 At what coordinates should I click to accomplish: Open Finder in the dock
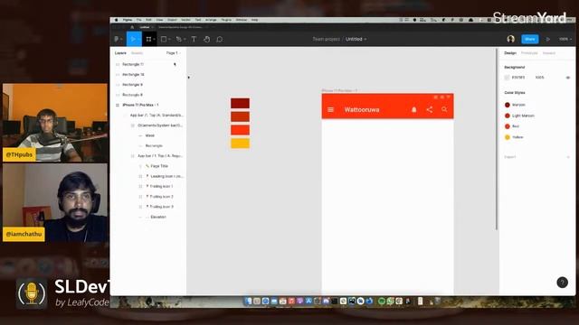click(x=248, y=301)
